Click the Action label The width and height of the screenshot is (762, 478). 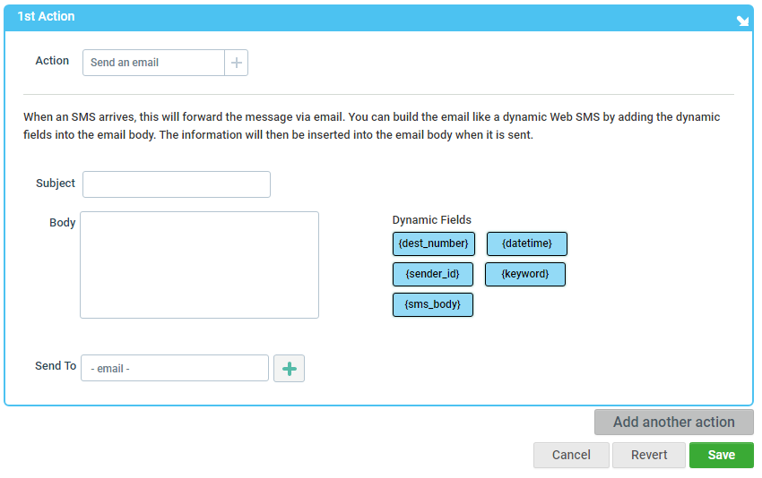[x=52, y=61]
